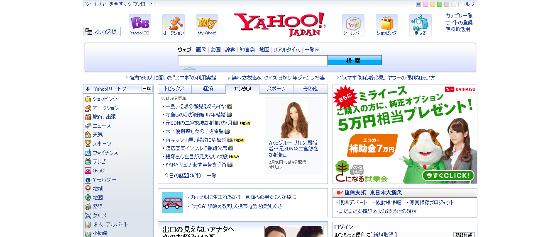The width and height of the screenshot is (560, 237).
Task: Click the ファイナンス chart icon
Action: pos(88,153)
